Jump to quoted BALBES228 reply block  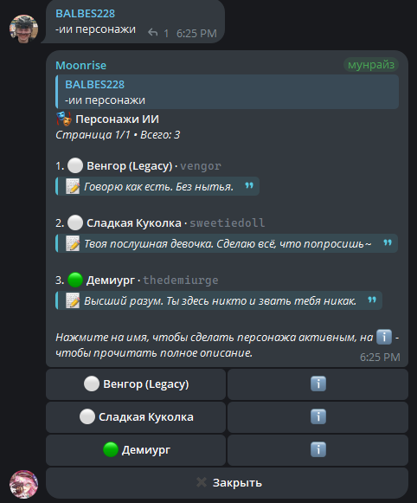[227, 92]
